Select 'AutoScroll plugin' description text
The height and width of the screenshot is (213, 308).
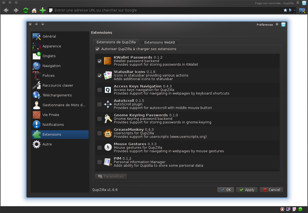(x=128, y=104)
